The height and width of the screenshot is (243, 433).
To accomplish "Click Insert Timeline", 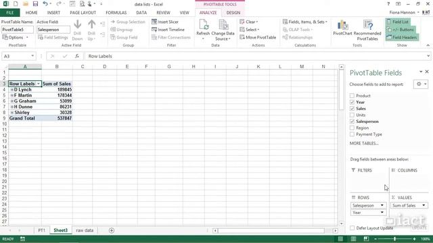I will click(168, 30).
